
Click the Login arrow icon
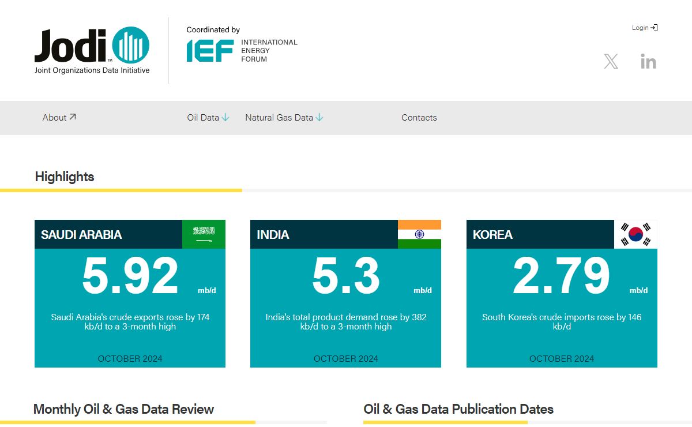(x=654, y=28)
